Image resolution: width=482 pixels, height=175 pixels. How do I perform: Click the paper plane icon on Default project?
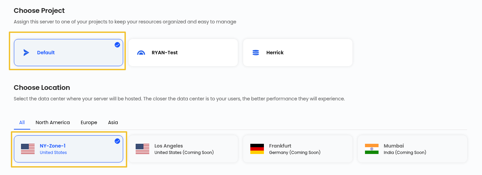click(x=26, y=53)
